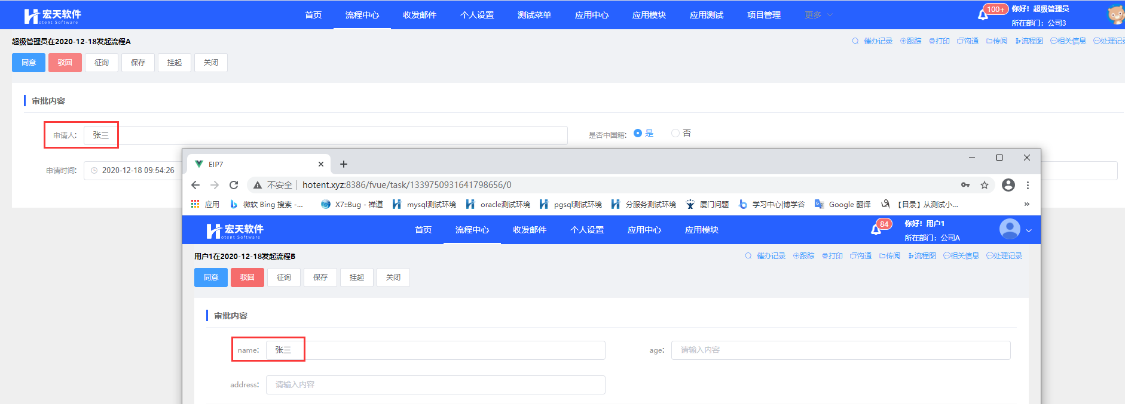Click 驳回 button in front window
The width and height of the screenshot is (1125, 404).
(247, 277)
